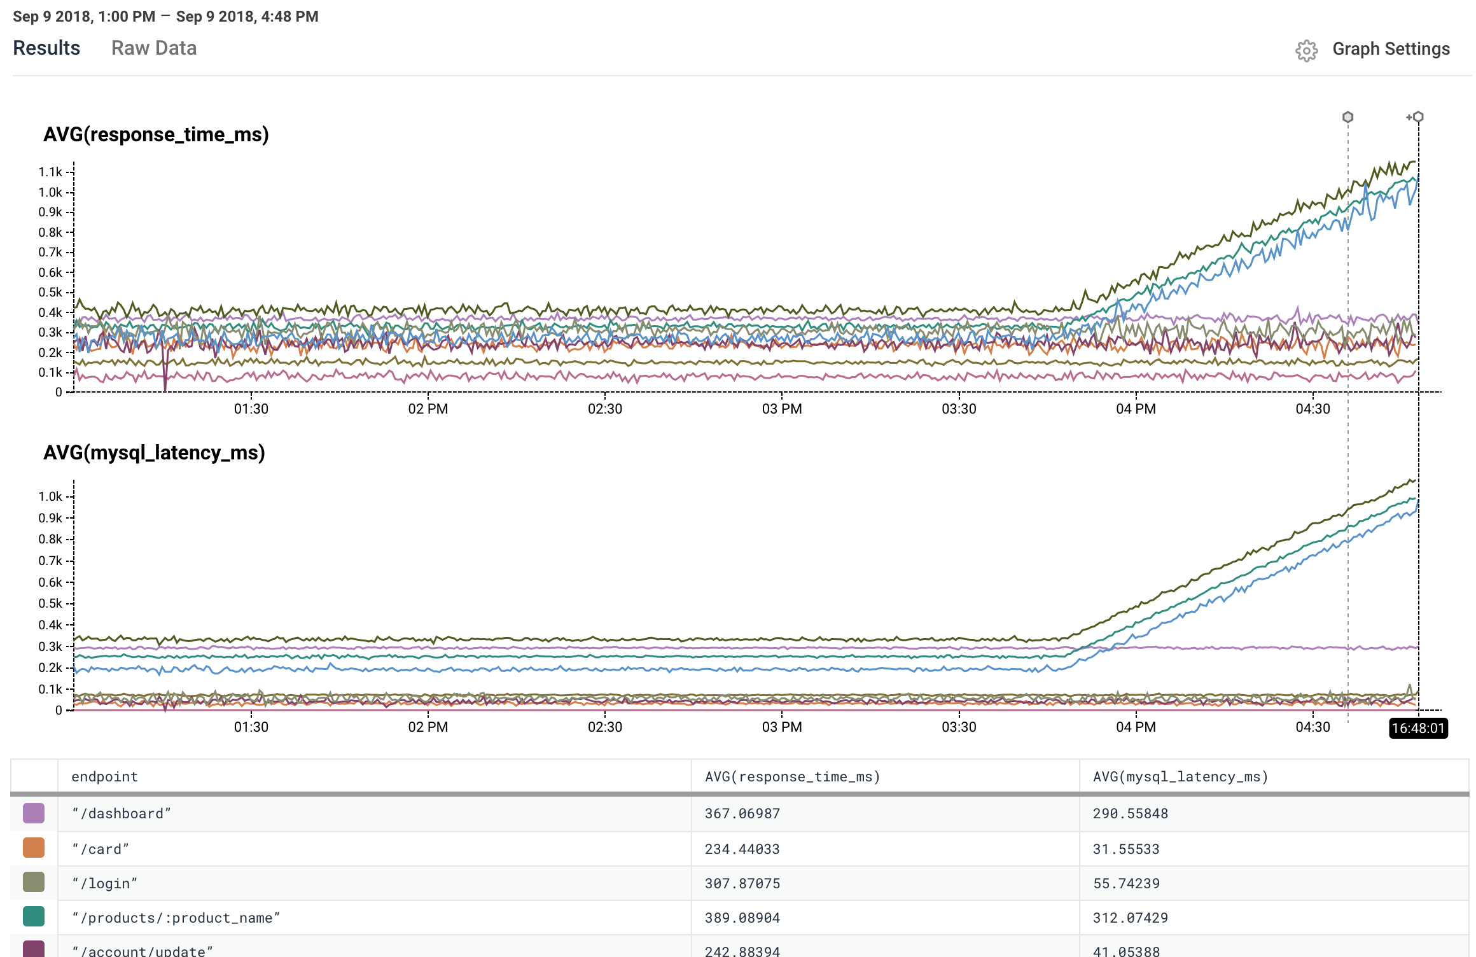
Task: Sort by AVG(mysql_latency_ms) column header
Action: [x=1180, y=776]
